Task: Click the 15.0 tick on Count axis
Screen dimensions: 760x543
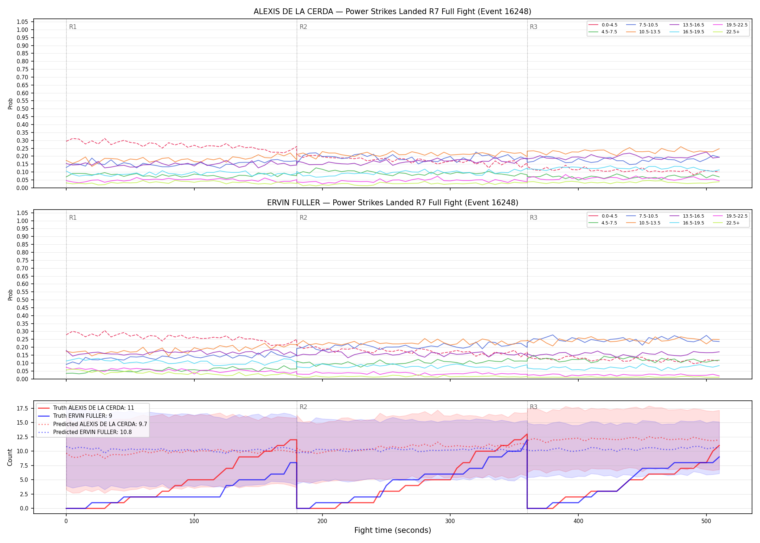Action: (23, 422)
